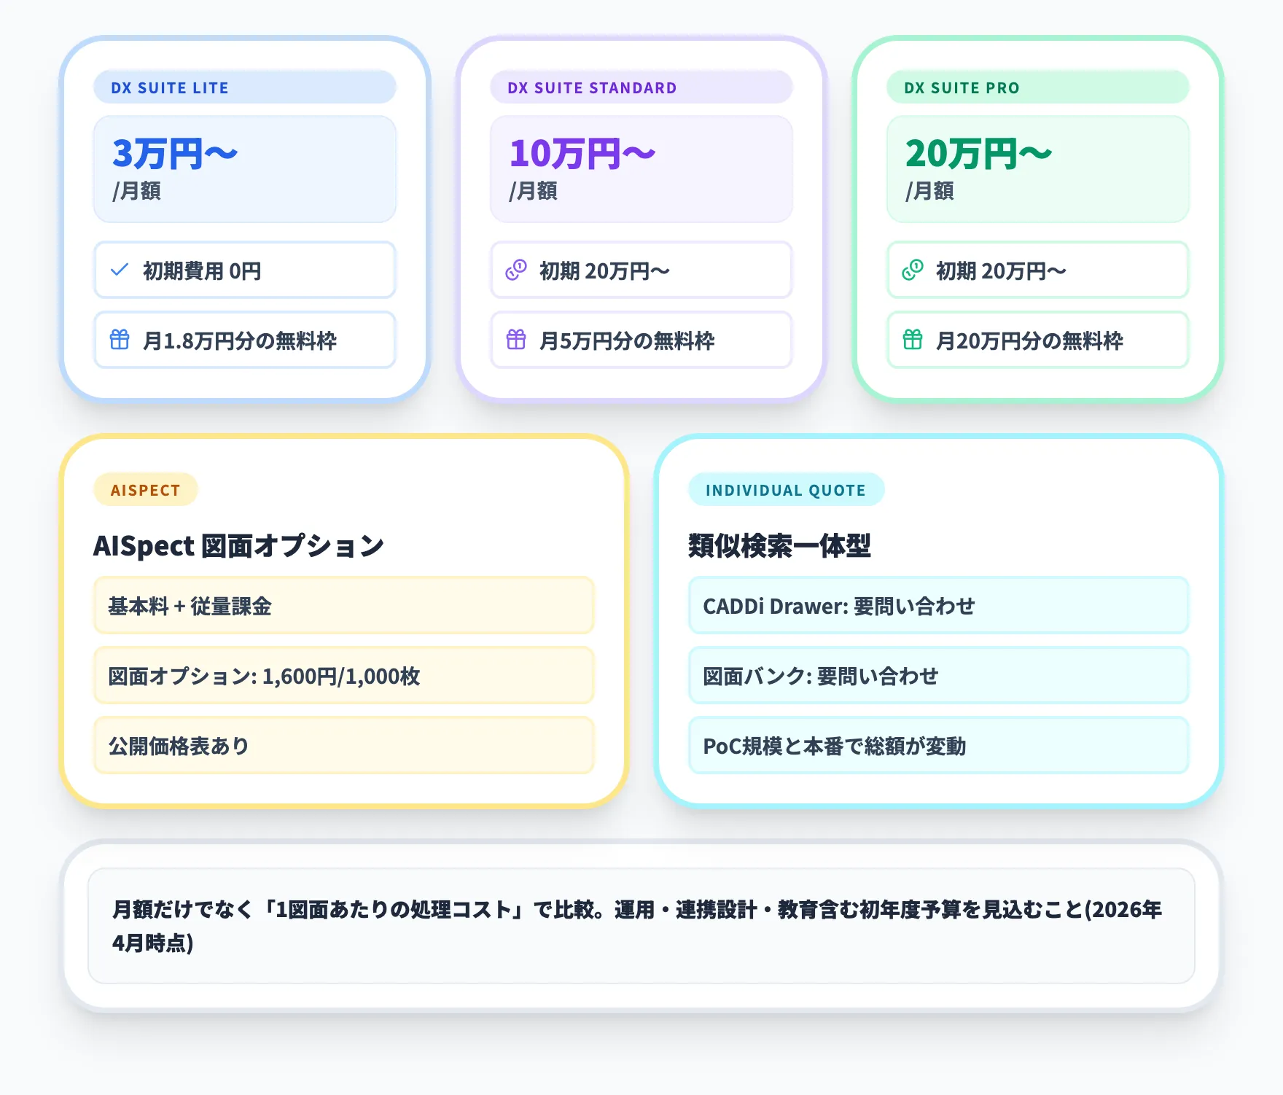The height and width of the screenshot is (1095, 1283).
Task: Open the DX SUITE STANDARD plan header
Action: [641, 87]
